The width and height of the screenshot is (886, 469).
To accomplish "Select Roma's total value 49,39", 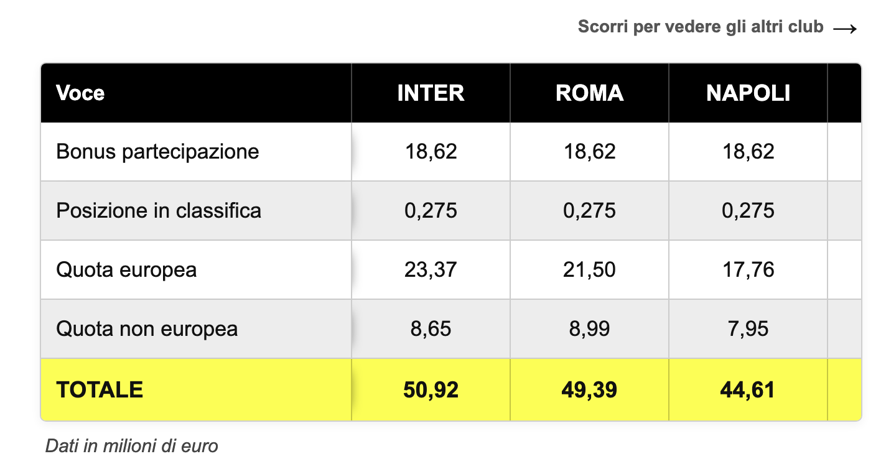I will coord(589,390).
